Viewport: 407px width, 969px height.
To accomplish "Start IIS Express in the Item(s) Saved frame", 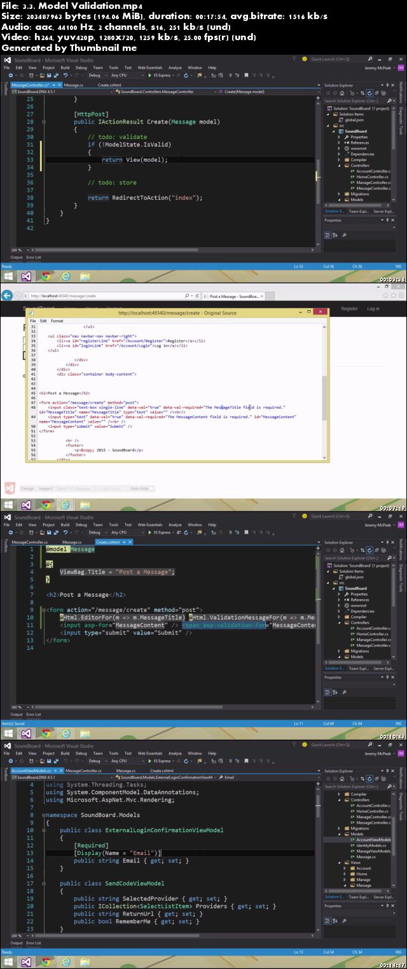I will (160, 532).
